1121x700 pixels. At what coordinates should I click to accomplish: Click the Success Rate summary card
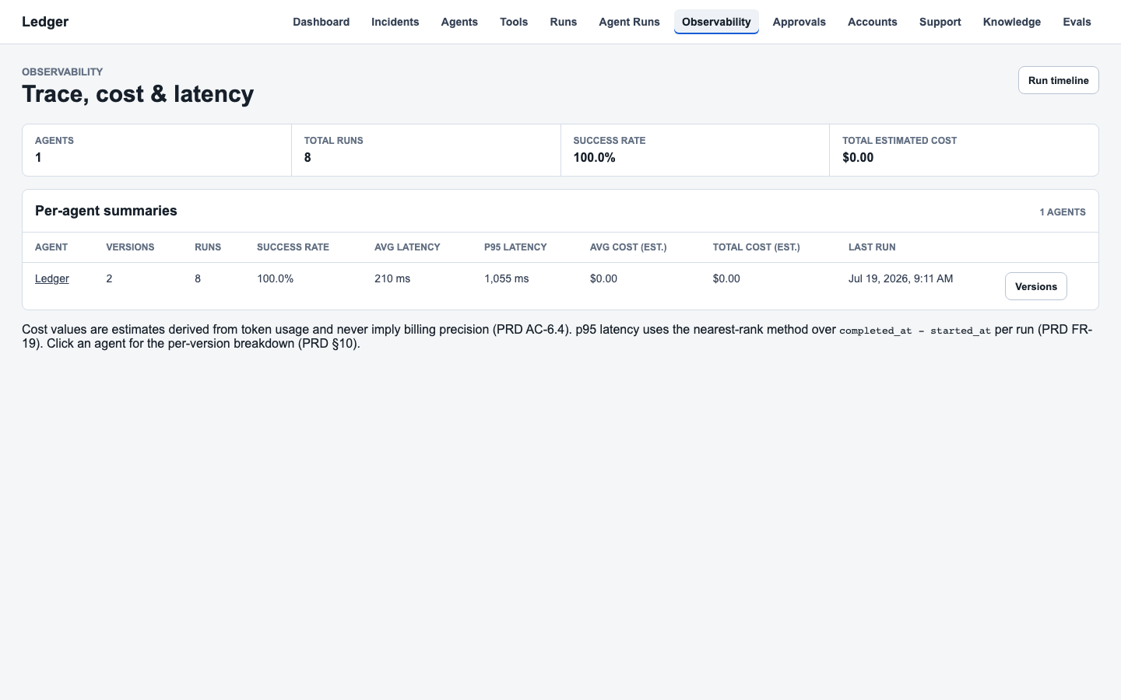(695, 150)
